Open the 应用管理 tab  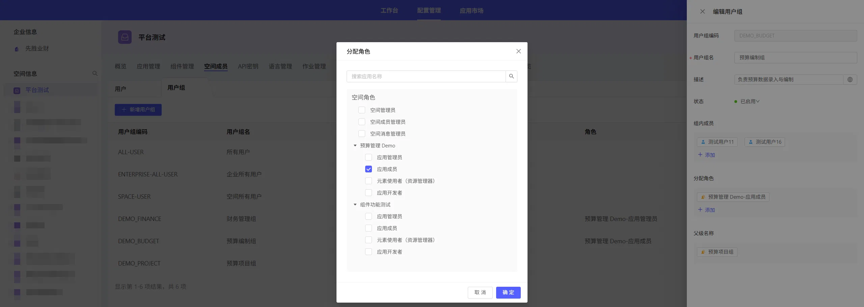point(148,66)
